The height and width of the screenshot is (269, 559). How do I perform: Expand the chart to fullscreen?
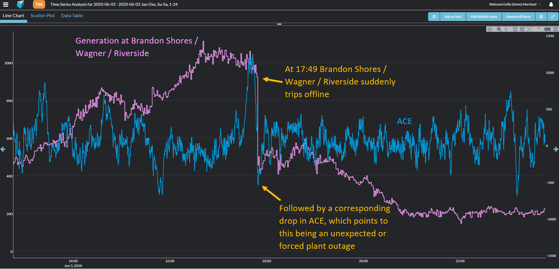(x=553, y=17)
